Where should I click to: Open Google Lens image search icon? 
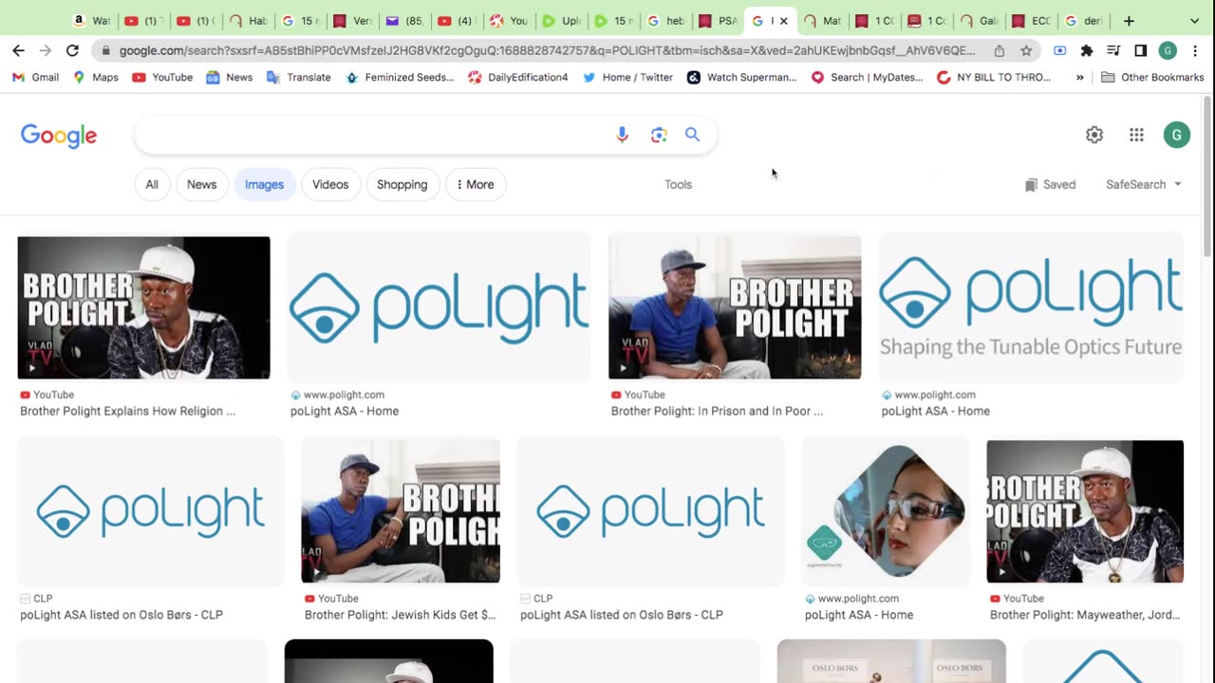point(659,135)
